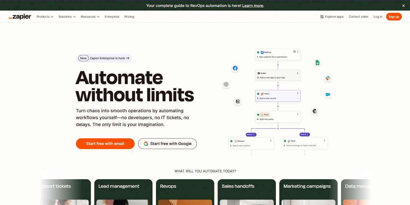Open the Explore apps link

coord(332,17)
